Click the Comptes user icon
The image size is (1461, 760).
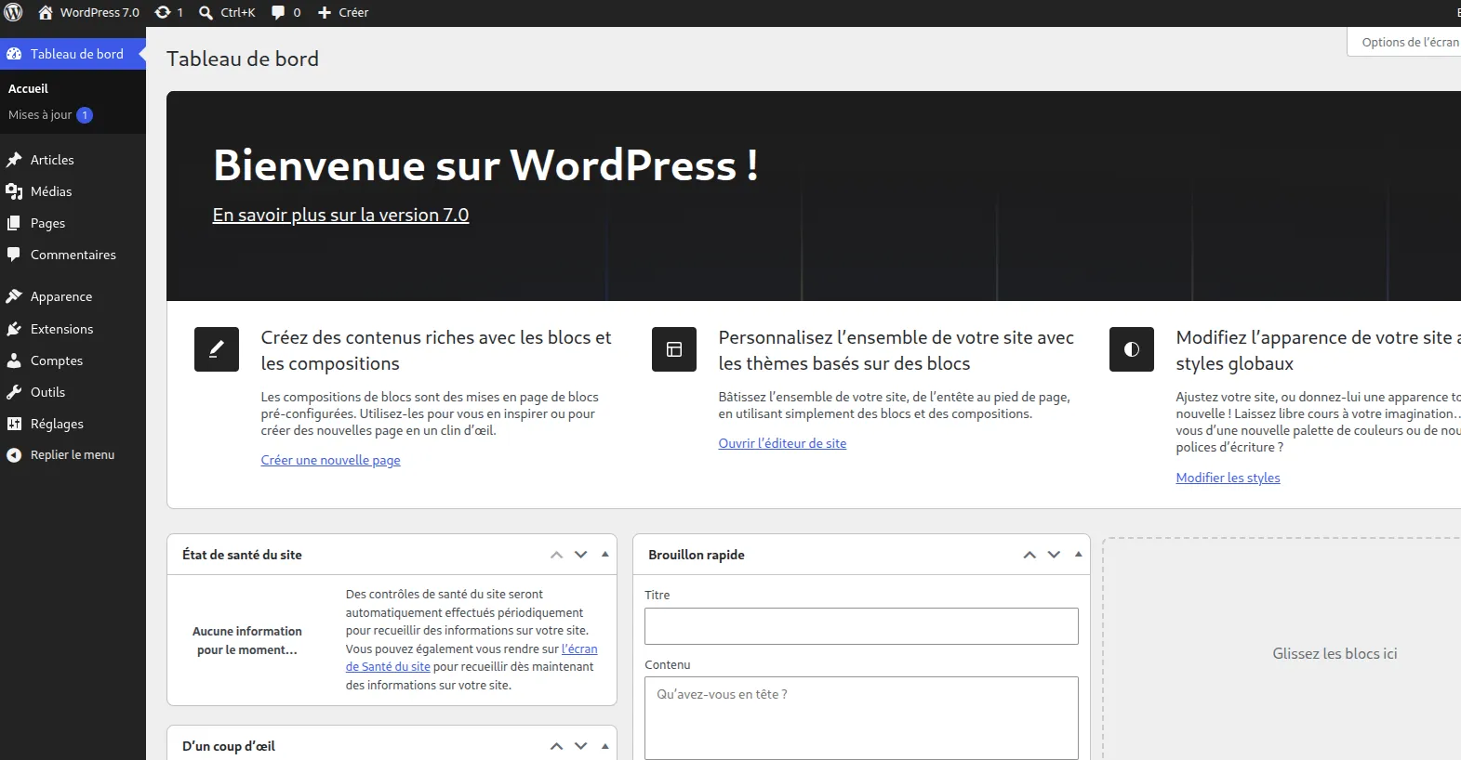pos(14,360)
